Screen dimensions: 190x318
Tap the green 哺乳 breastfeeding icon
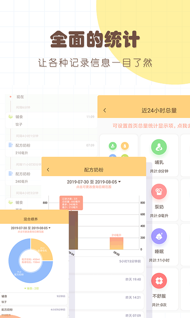[159, 147]
